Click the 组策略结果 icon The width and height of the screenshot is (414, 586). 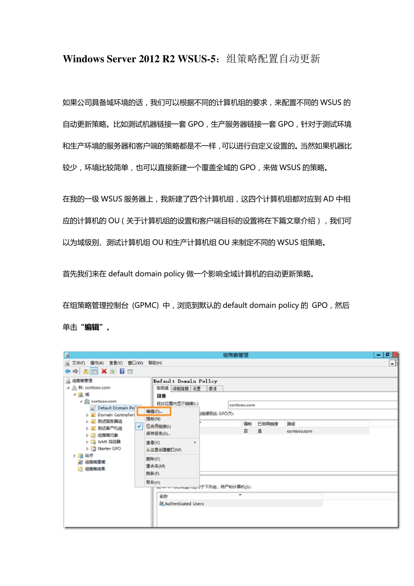[x=81, y=469]
